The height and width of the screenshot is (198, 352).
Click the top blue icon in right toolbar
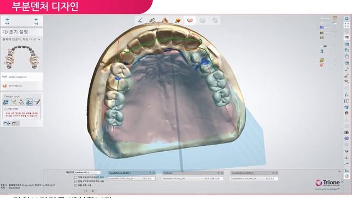(x=346, y=19)
